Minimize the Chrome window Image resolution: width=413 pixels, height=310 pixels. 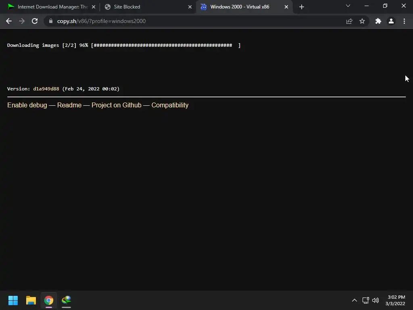coord(366,6)
